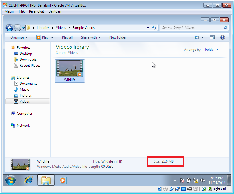Viewport: 234px width, 194px height.
Task: Click the Show desktop strip on taskbar
Action: coord(229,180)
